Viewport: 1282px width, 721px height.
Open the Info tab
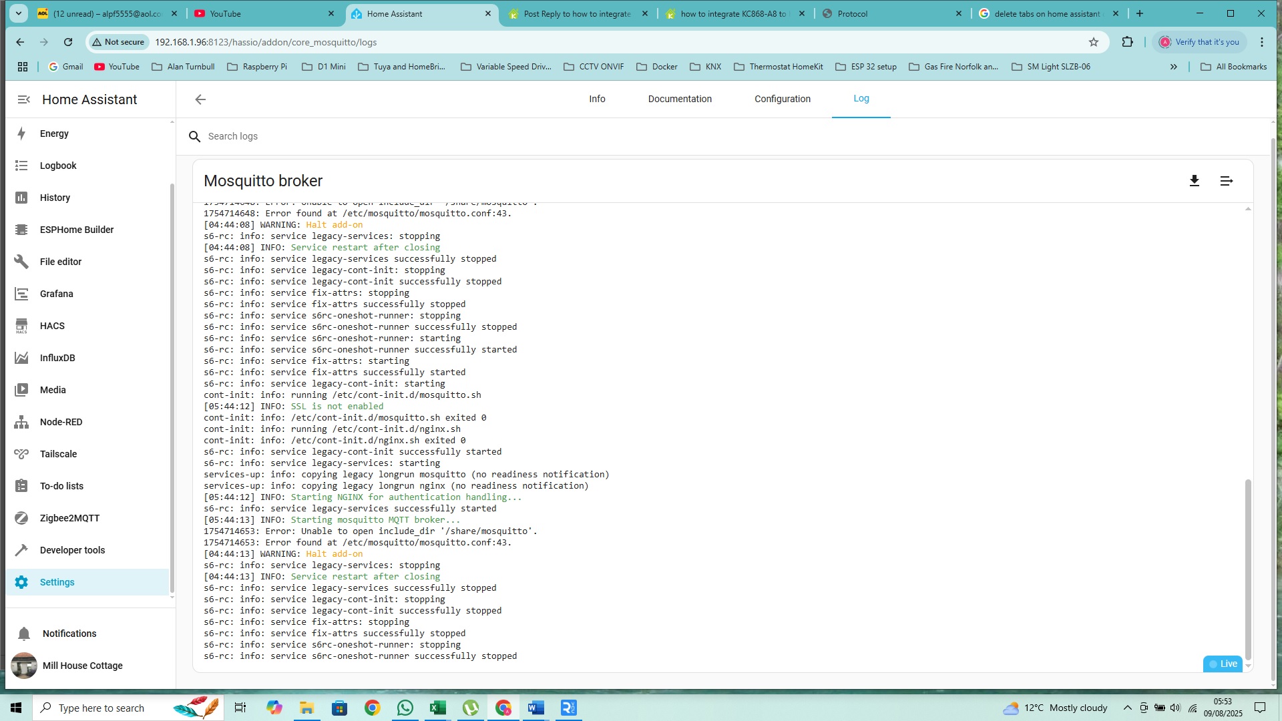pyautogui.click(x=597, y=99)
